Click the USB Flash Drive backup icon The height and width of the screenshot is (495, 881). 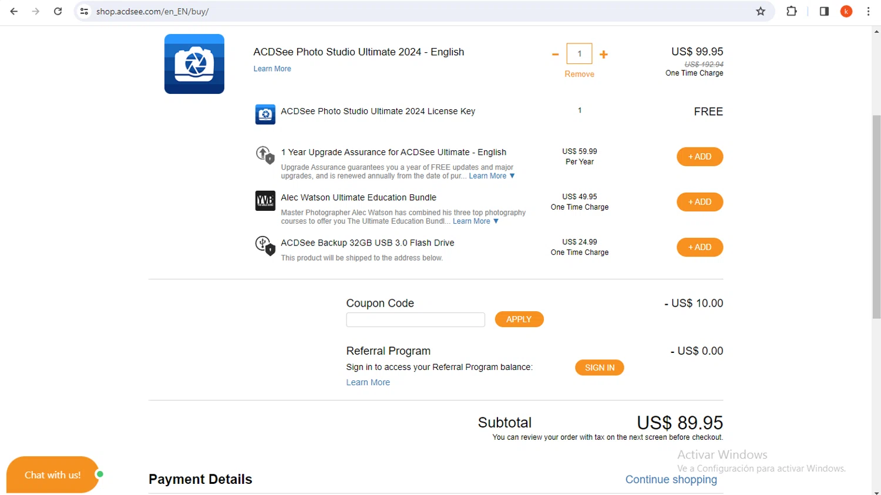pos(265,245)
